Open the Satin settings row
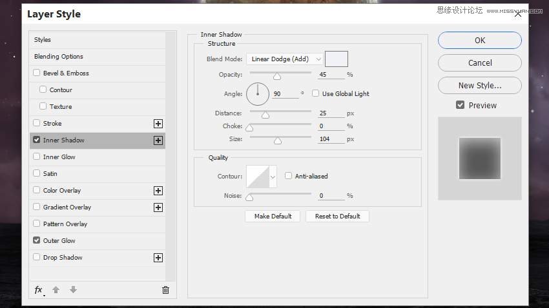549x308 pixels. tap(98, 174)
